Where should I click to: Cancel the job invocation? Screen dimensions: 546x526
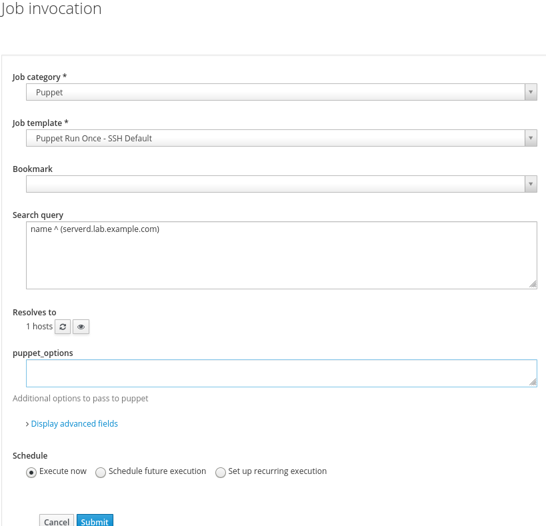[57, 521]
